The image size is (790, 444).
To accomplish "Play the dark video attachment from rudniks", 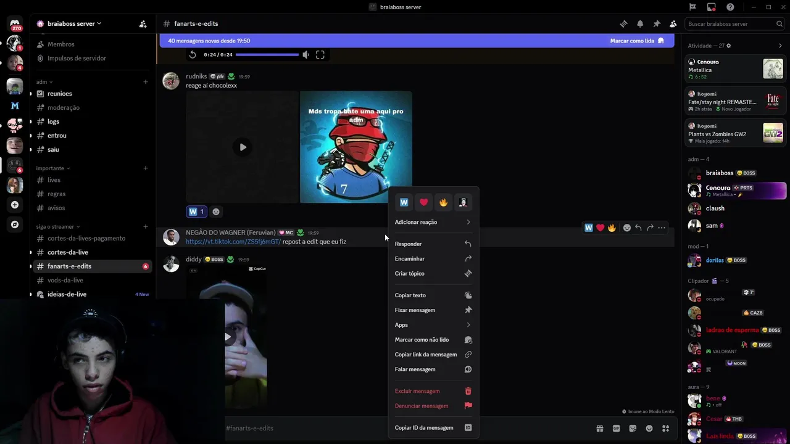I will click(243, 147).
